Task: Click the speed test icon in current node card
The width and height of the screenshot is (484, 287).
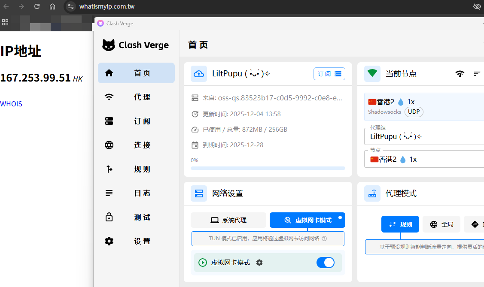Action: [460, 74]
